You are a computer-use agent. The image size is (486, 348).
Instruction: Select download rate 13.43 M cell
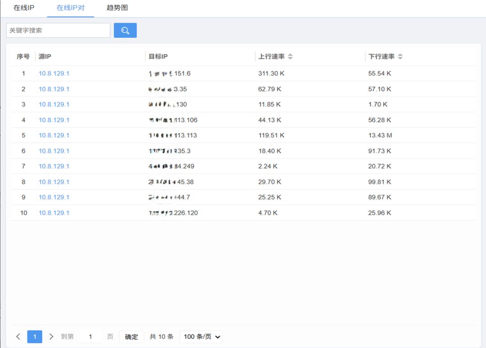380,136
